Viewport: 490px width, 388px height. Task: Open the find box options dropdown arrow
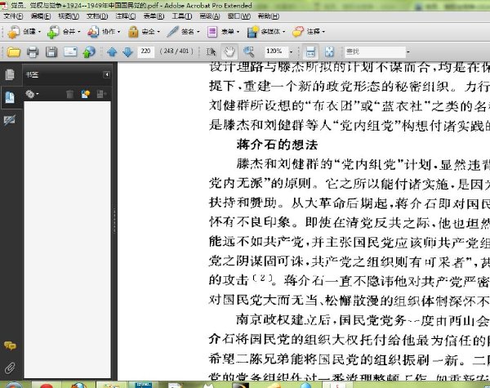click(408, 52)
